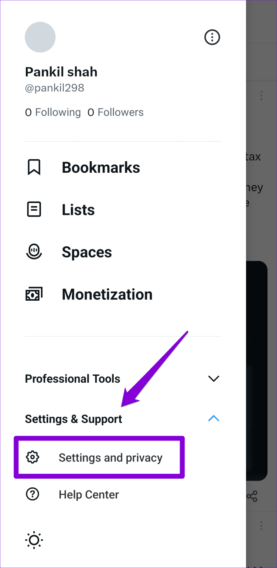Open Help Center via question mark icon
Screen dimensions: 277x568
click(33, 494)
